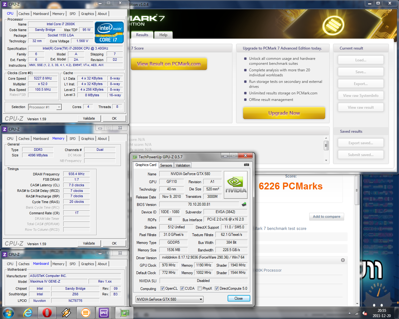Show hidden tray icons arrow

[349, 313]
